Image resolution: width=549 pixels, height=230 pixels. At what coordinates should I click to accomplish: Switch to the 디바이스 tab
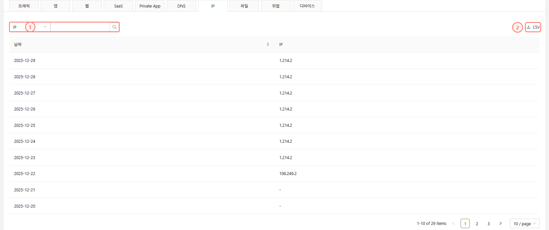(x=307, y=6)
